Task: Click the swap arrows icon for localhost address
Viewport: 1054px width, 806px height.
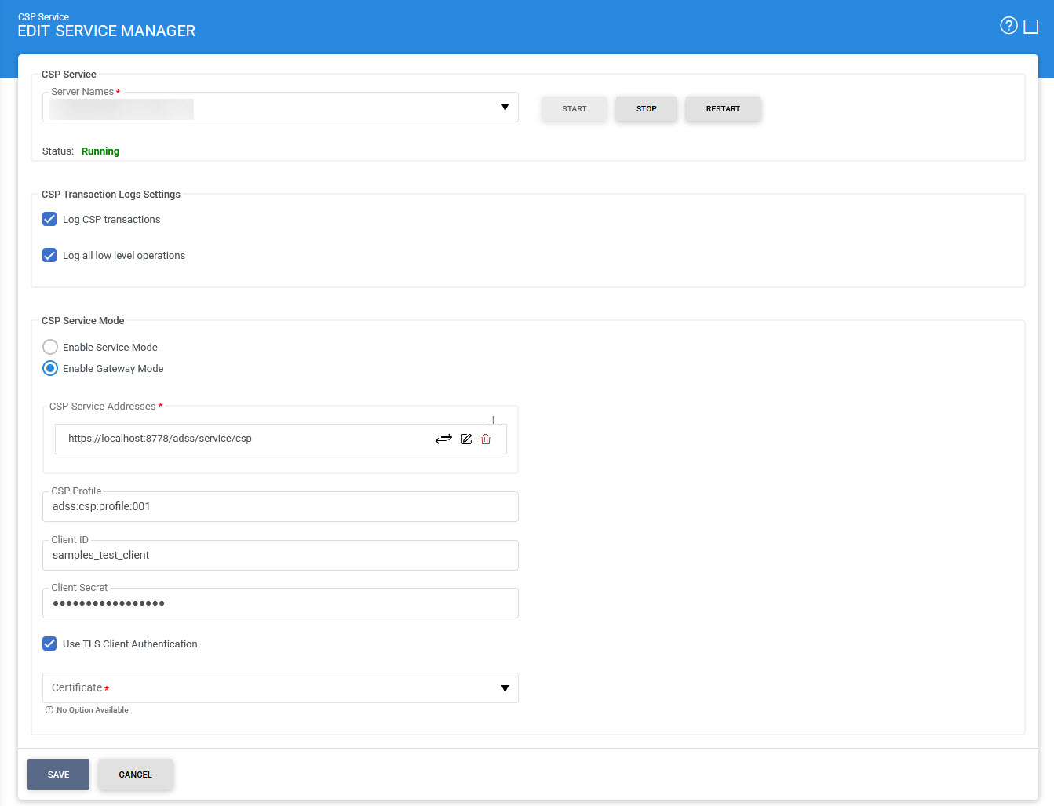Action: (x=443, y=439)
